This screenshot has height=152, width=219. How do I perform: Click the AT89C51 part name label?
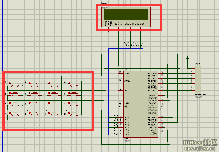[127, 138]
